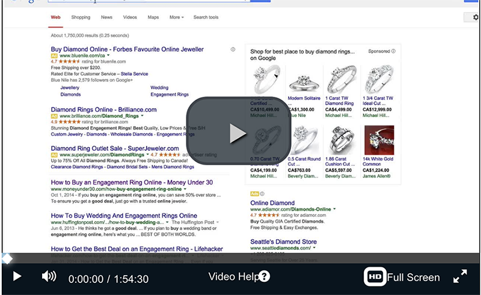The width and height of the screenshot is (481, 295).
Task: Open Seattle's Diamond Store ad
Action: pos(283,242)
